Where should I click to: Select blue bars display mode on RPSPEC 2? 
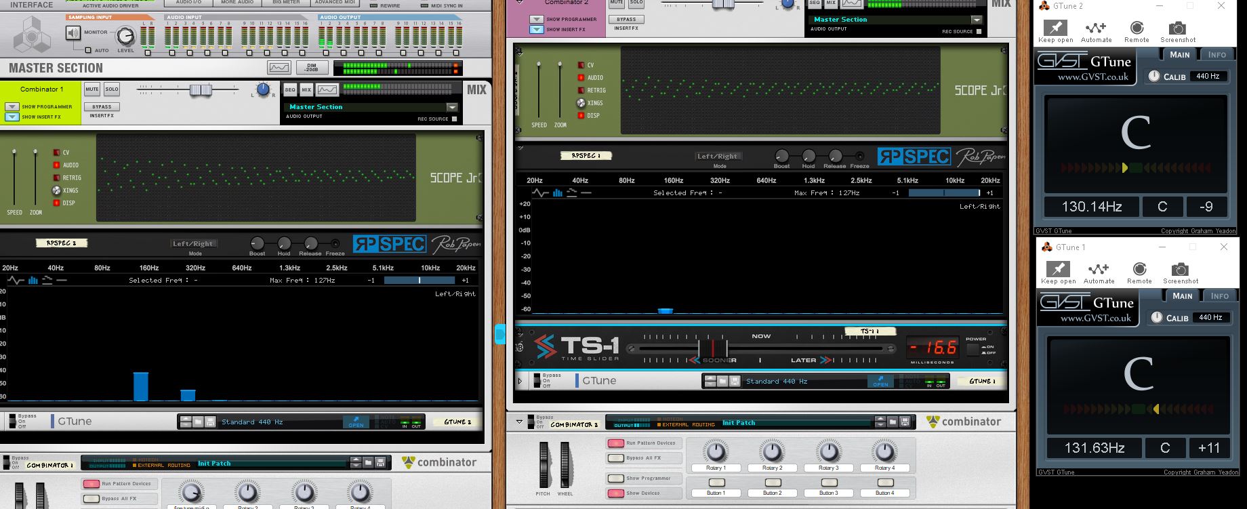33,280
